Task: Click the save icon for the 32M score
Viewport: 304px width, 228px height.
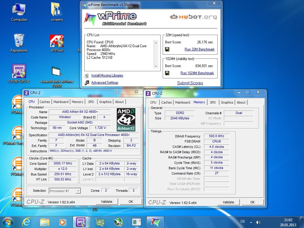Action: point(167,49)
